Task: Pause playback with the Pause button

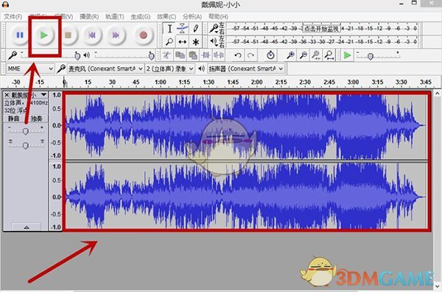Action: [20, 35]
